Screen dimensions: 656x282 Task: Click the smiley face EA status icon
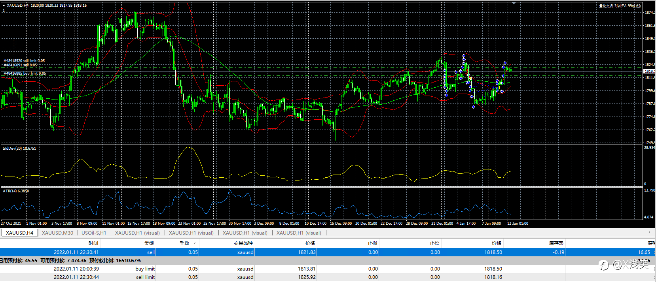pos(639,6)
